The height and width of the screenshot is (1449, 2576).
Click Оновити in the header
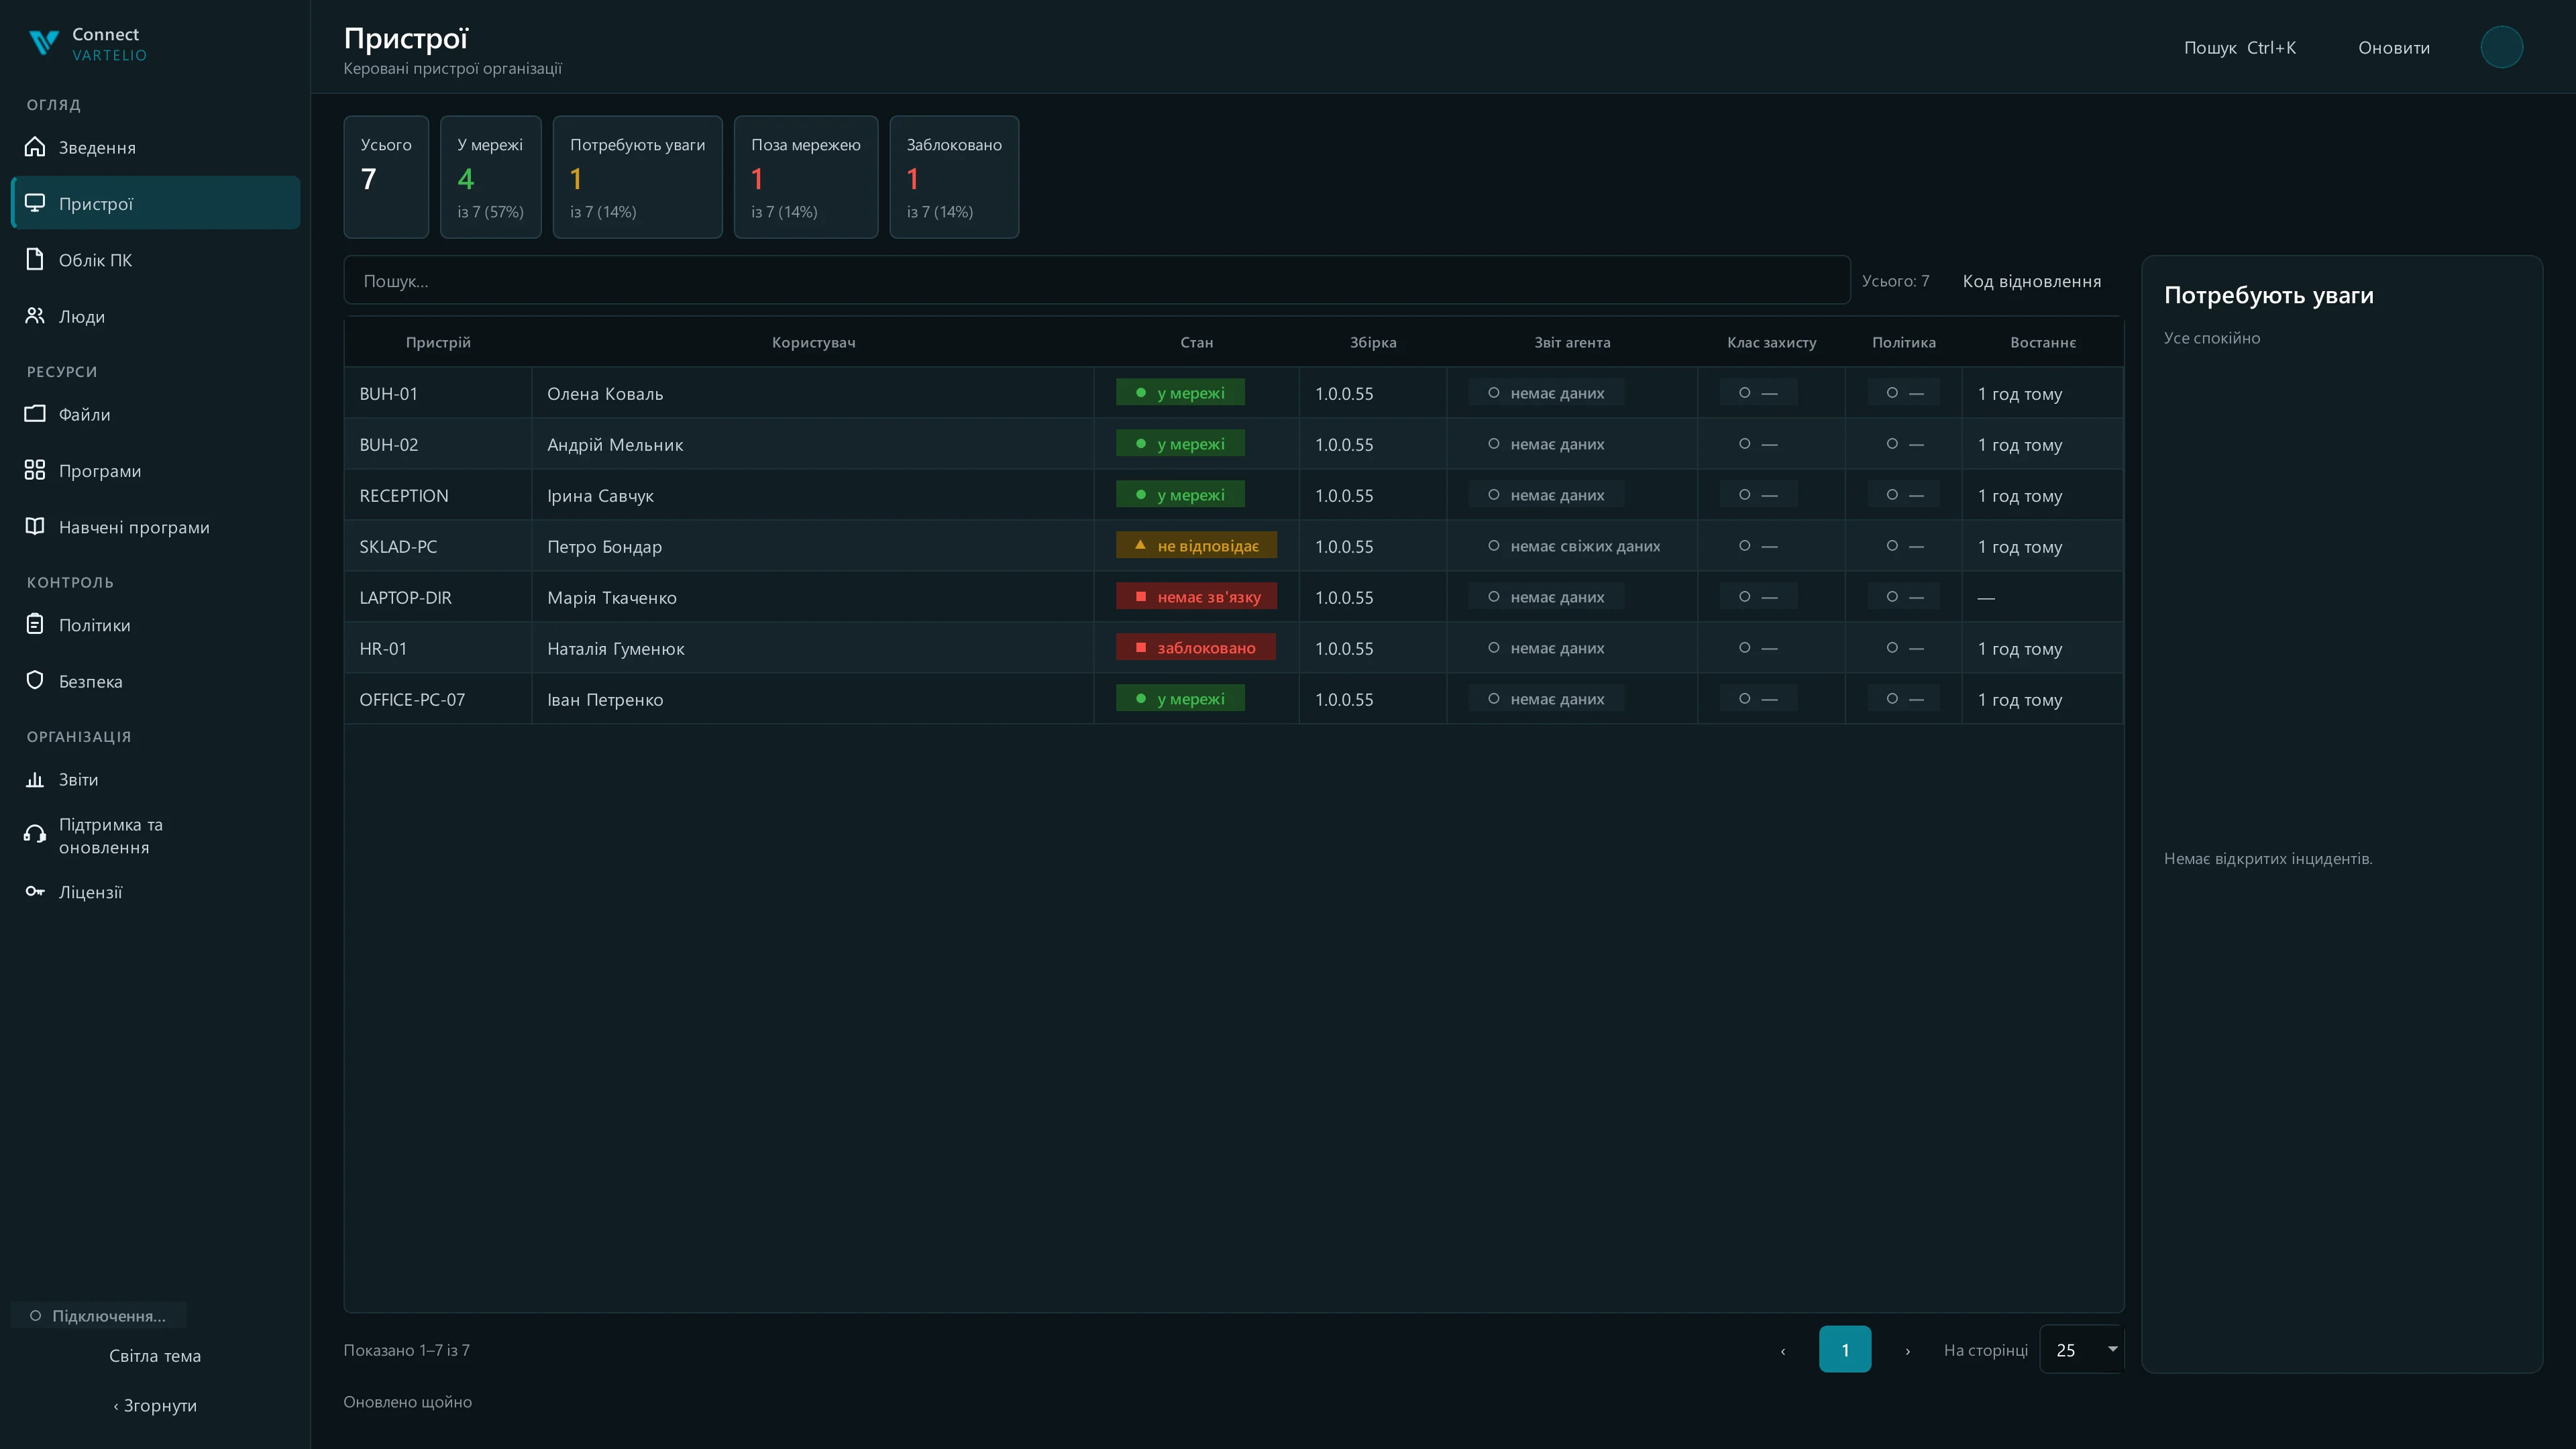2394,47
